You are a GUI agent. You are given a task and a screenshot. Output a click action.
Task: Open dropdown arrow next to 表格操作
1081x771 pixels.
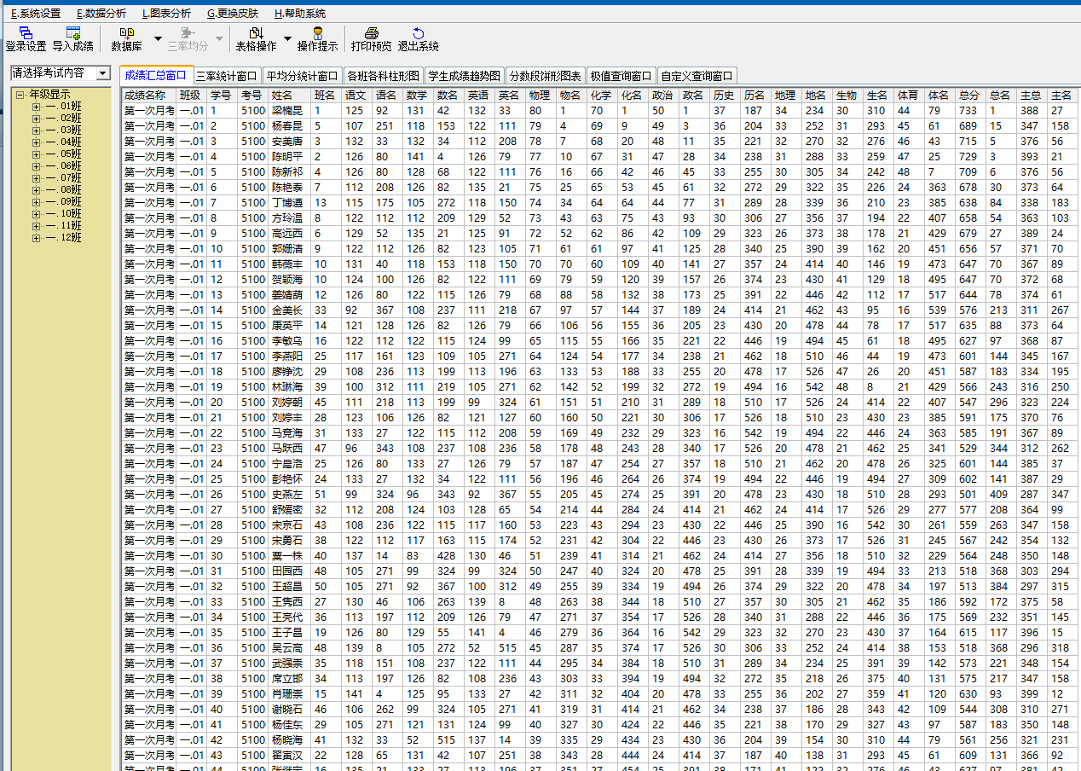(287, 39)
